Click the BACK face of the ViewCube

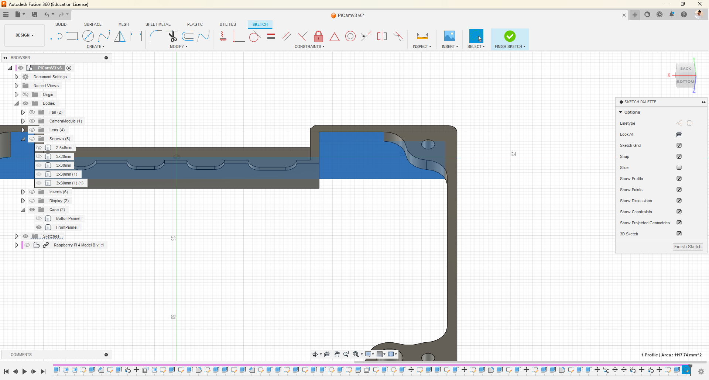[685, 69]
